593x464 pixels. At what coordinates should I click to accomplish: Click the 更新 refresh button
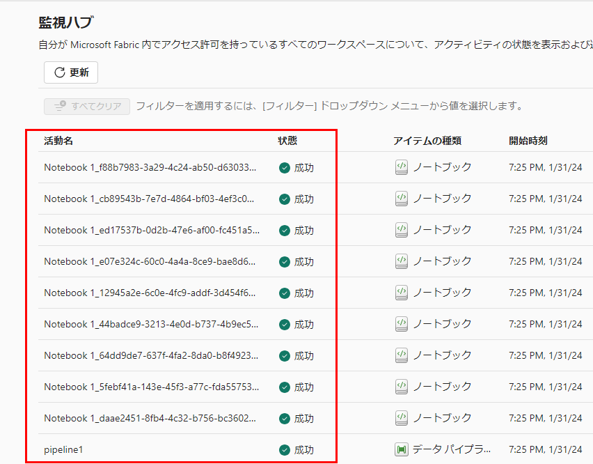[71, 72]
